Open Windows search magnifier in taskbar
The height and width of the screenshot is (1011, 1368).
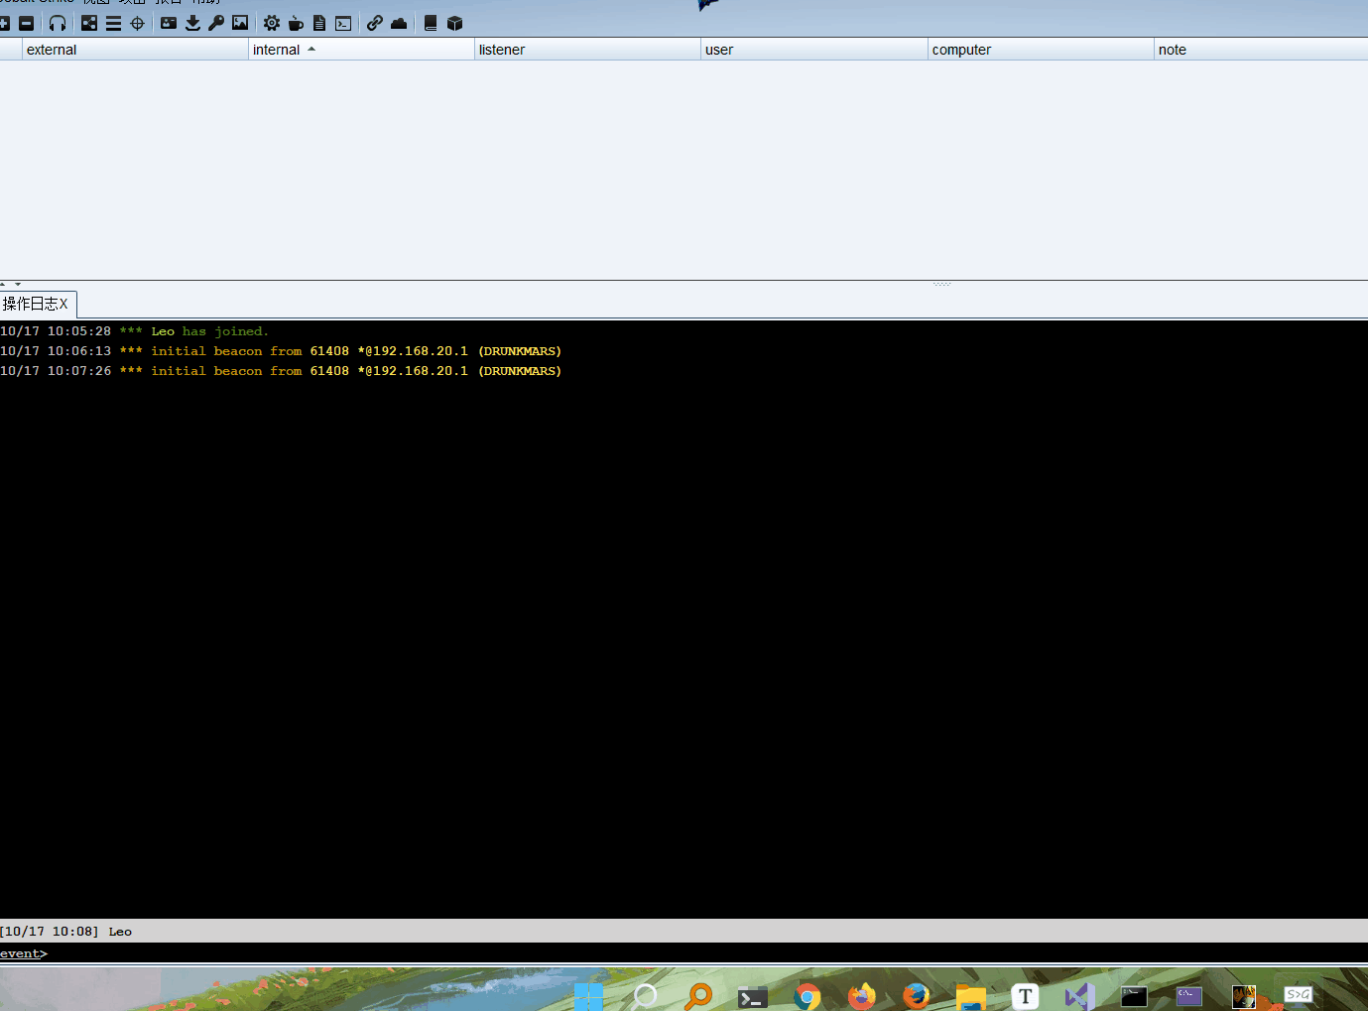(645, 996)
